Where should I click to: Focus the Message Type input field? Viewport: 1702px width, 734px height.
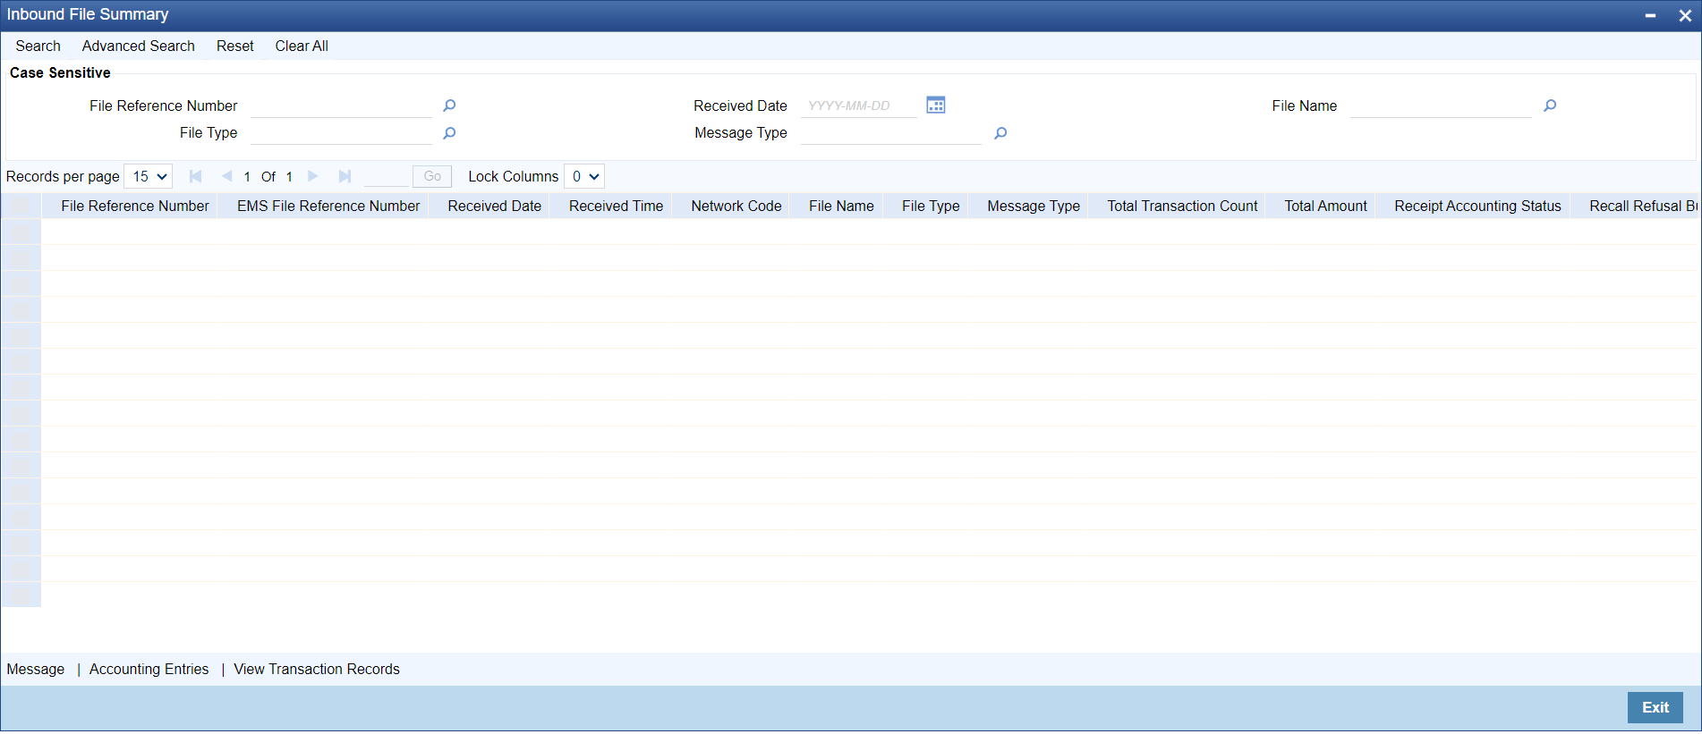(891, 133)
